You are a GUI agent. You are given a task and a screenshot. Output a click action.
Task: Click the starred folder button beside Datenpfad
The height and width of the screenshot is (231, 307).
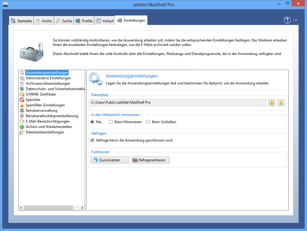click(x=272, y=102)
